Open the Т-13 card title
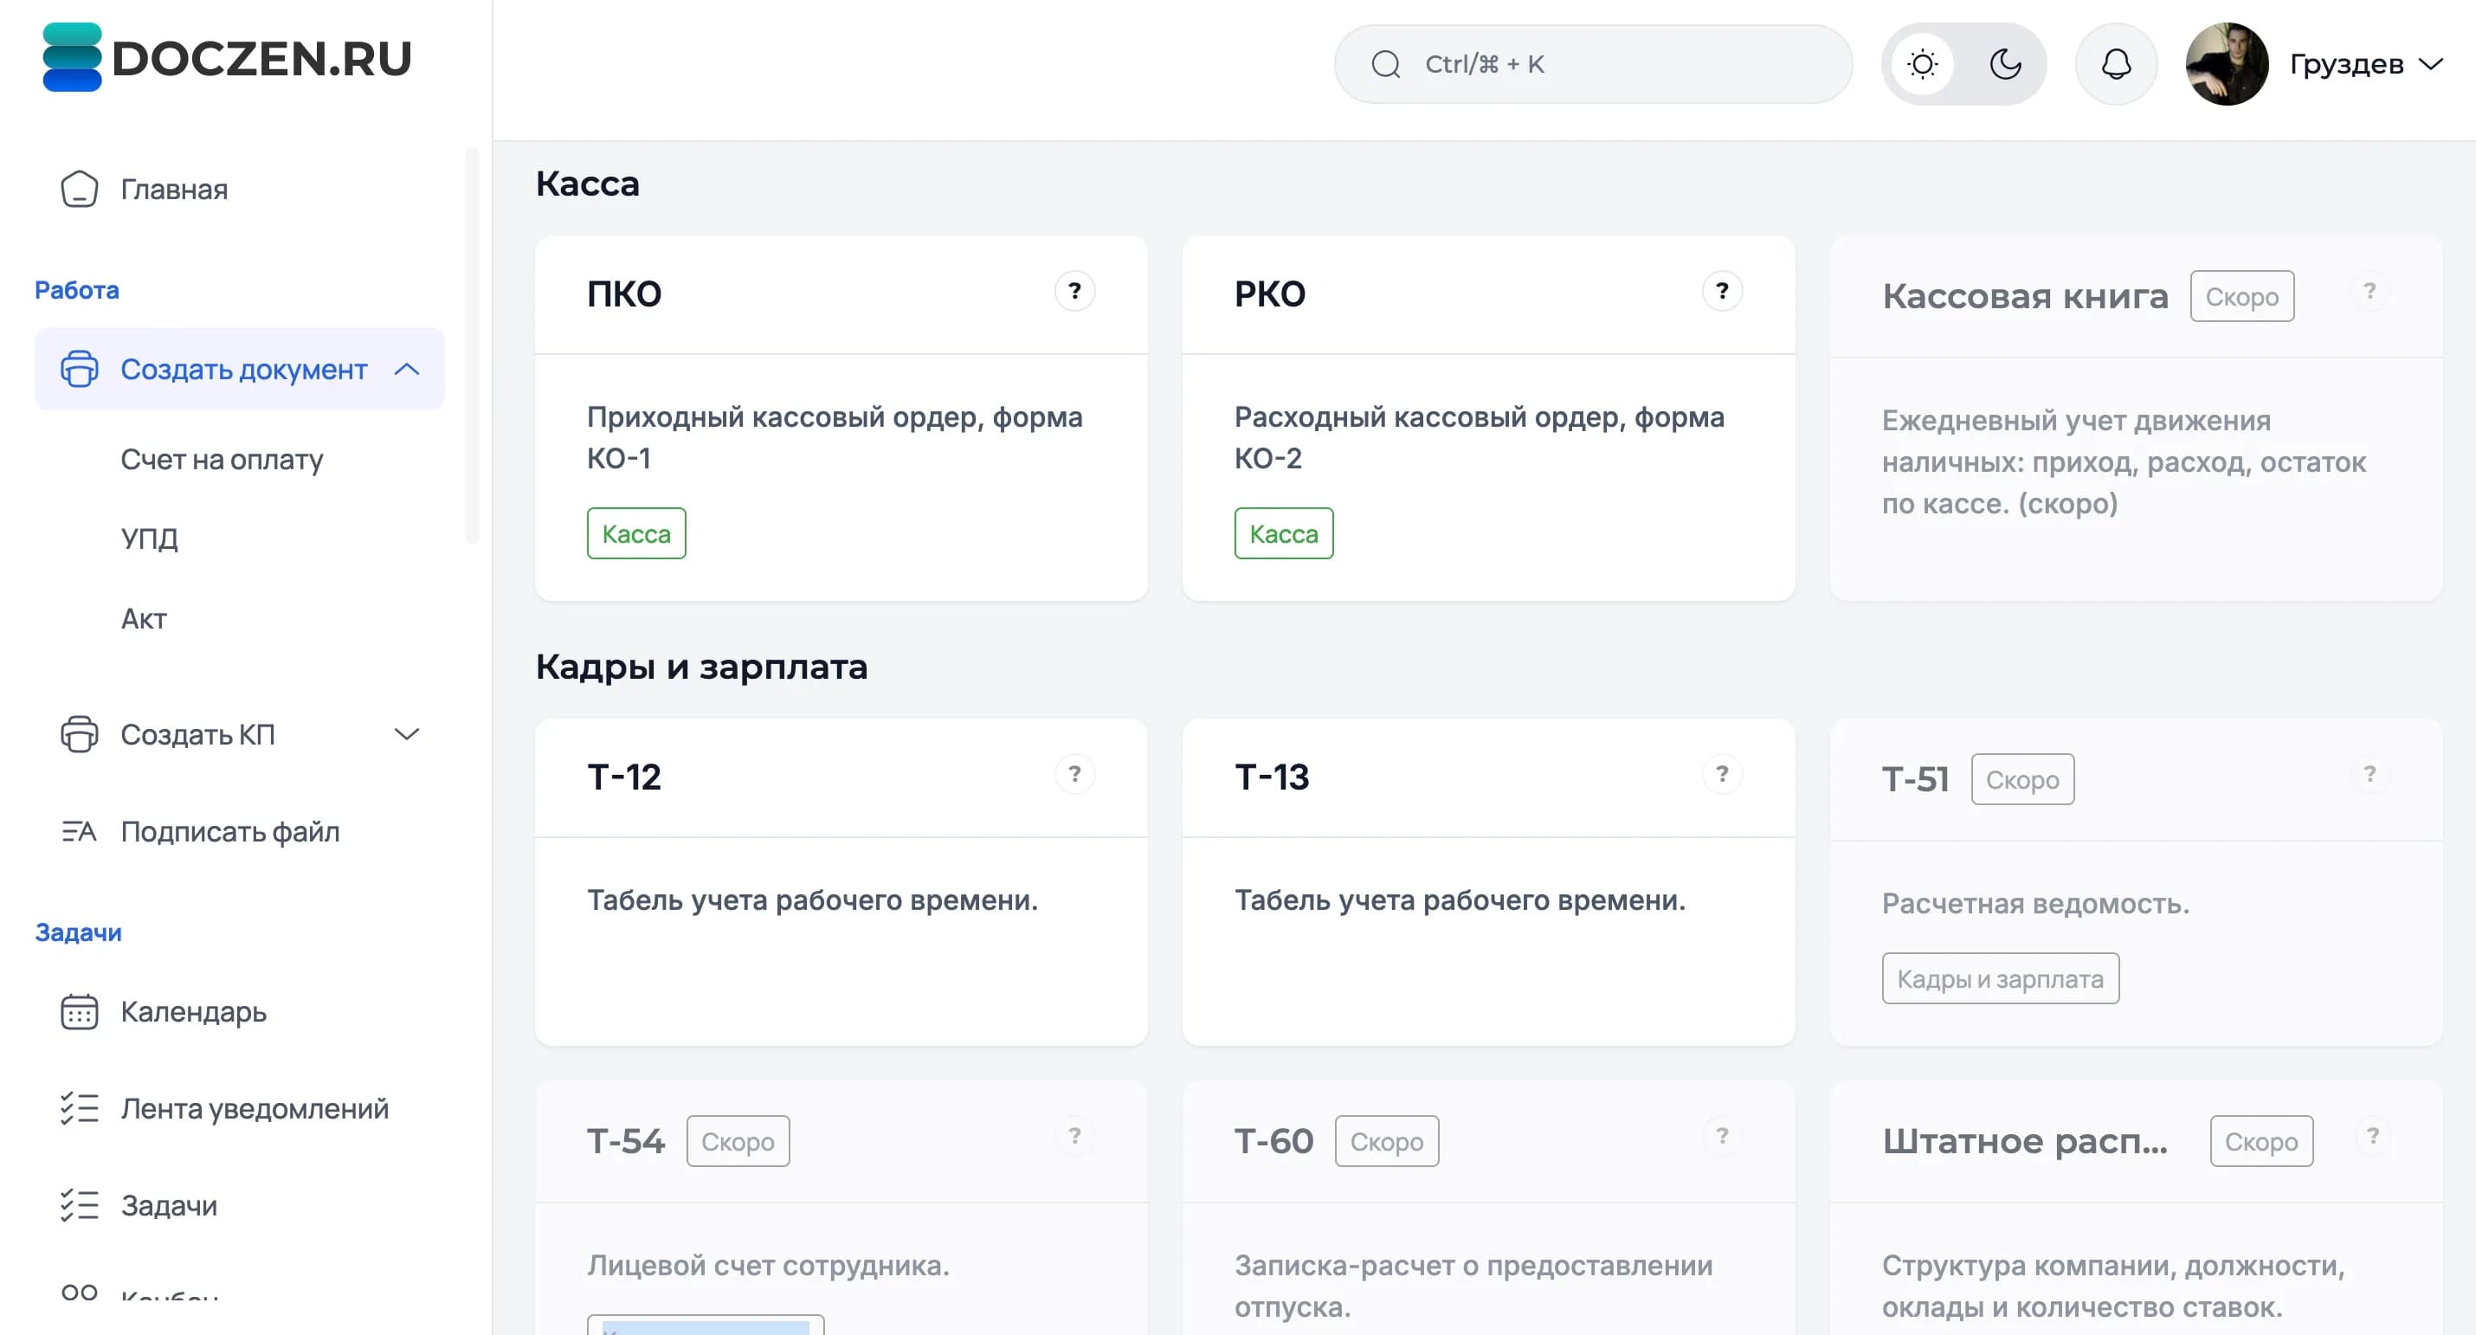2476x1335 pixels. 1272,777
